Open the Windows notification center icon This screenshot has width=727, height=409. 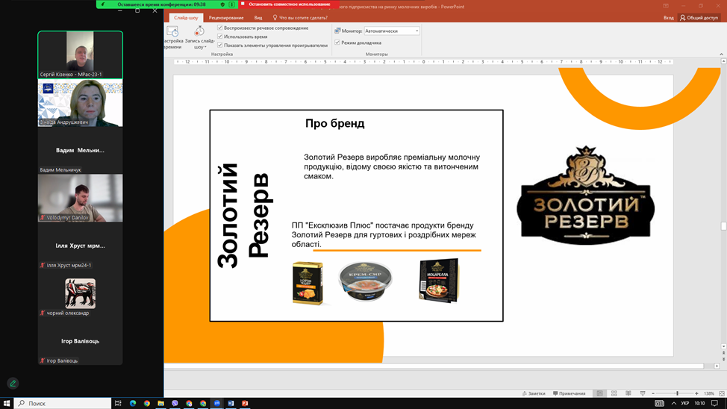714,403
